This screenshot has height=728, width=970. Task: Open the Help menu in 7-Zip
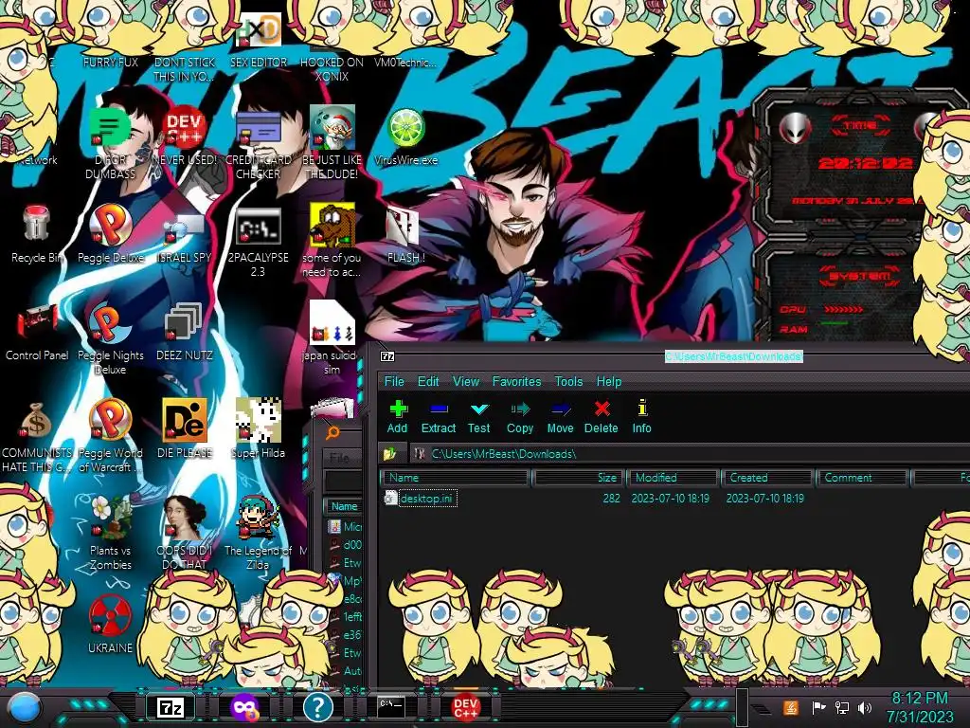[x=609, y=381]
